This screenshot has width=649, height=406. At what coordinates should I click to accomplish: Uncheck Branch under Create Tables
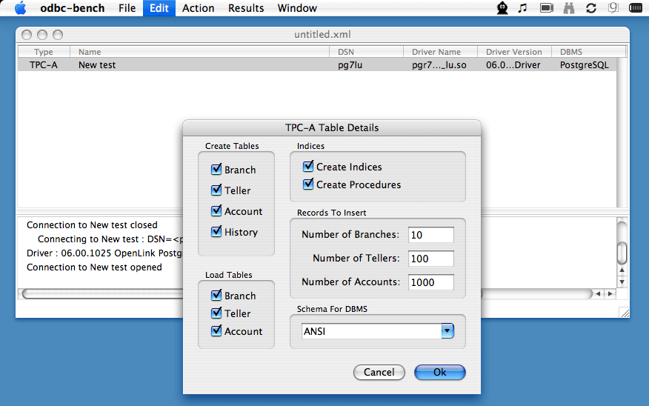217,170
